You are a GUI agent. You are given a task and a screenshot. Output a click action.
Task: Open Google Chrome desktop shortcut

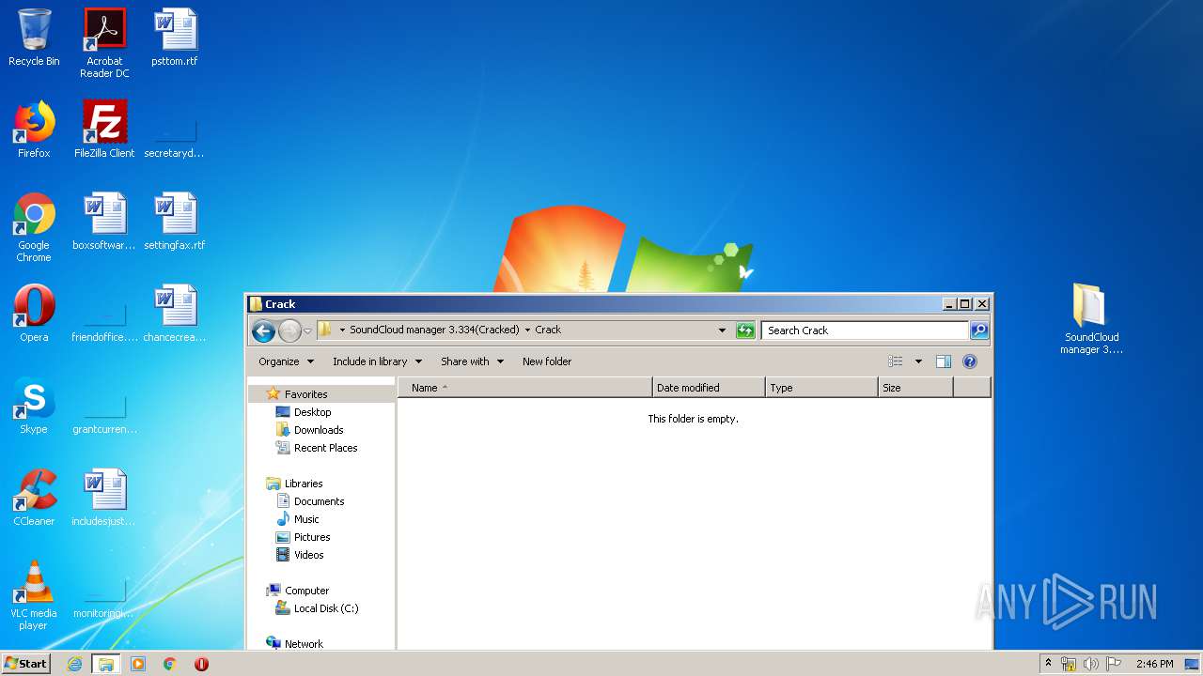34,227
